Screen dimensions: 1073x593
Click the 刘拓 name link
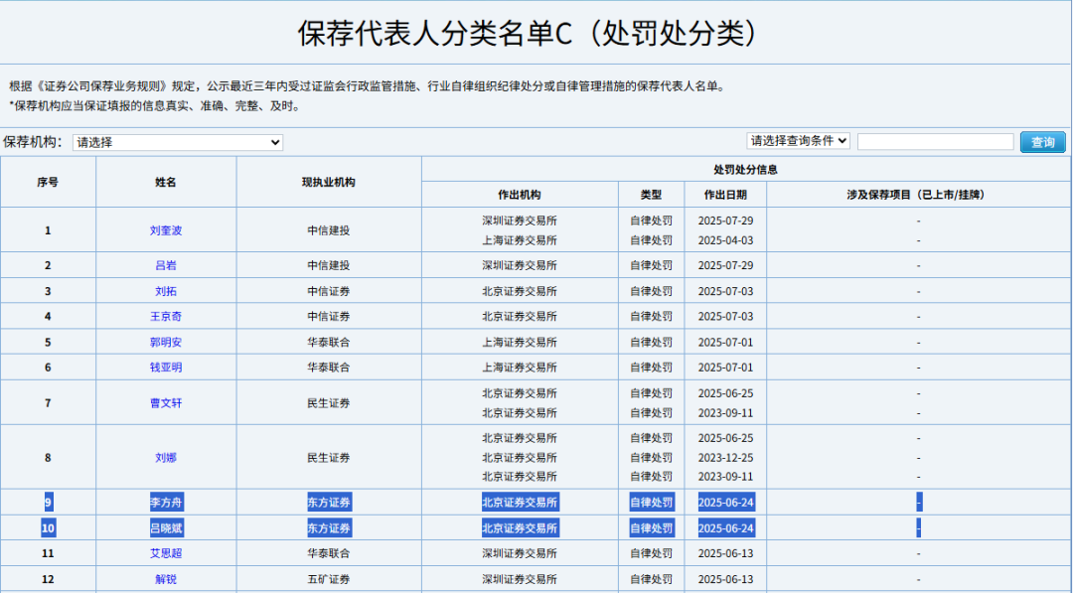click(166, 291)
